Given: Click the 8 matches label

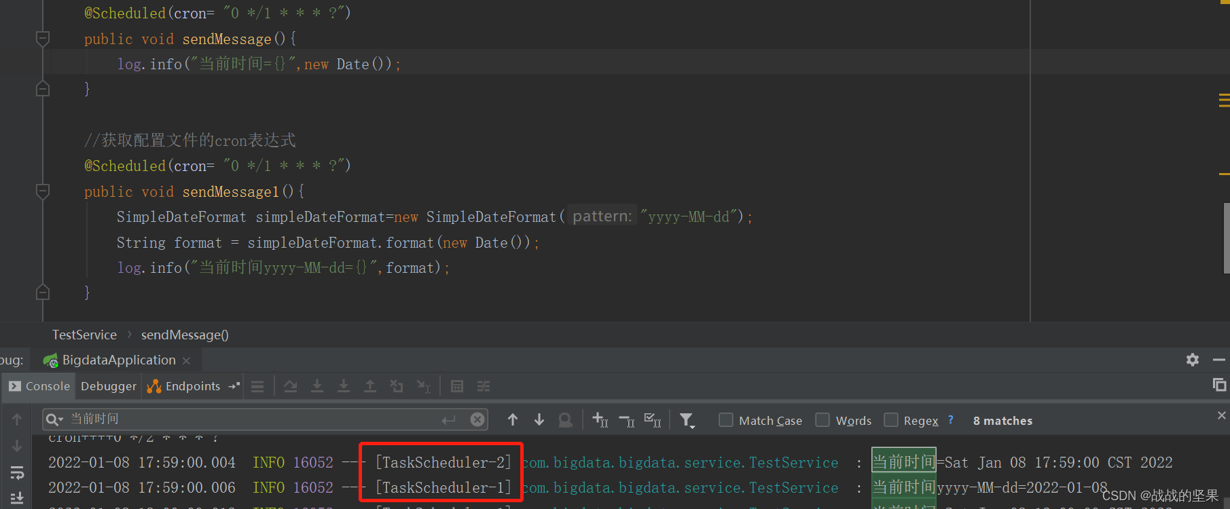Looking at the screenshot, I should [1002, 421].
